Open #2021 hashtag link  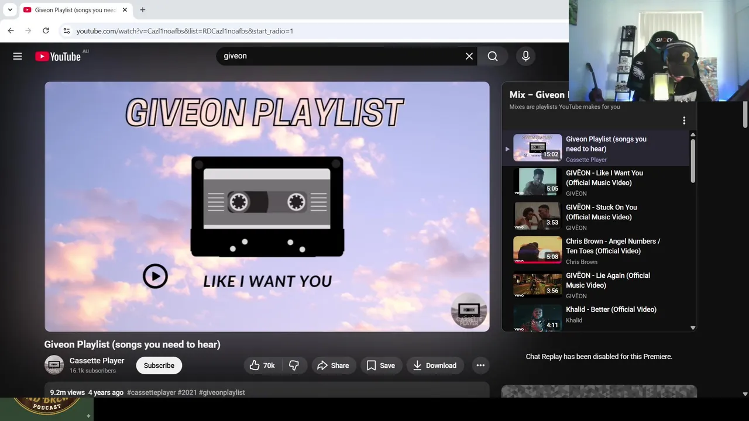pos(187,392)
